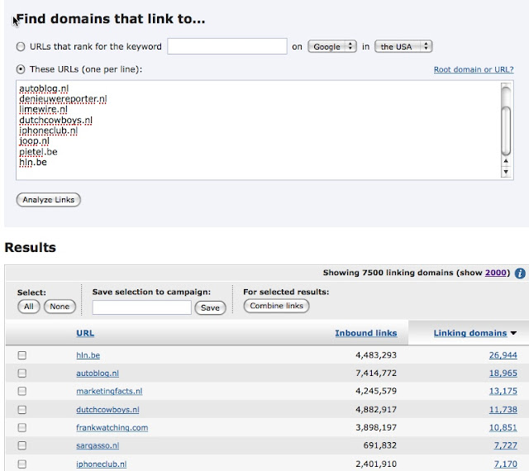The width and height of the screenshot is (529, 471).
Task: Select 'URLs that rank for the keyword' radio
Action: pos(21,46)
